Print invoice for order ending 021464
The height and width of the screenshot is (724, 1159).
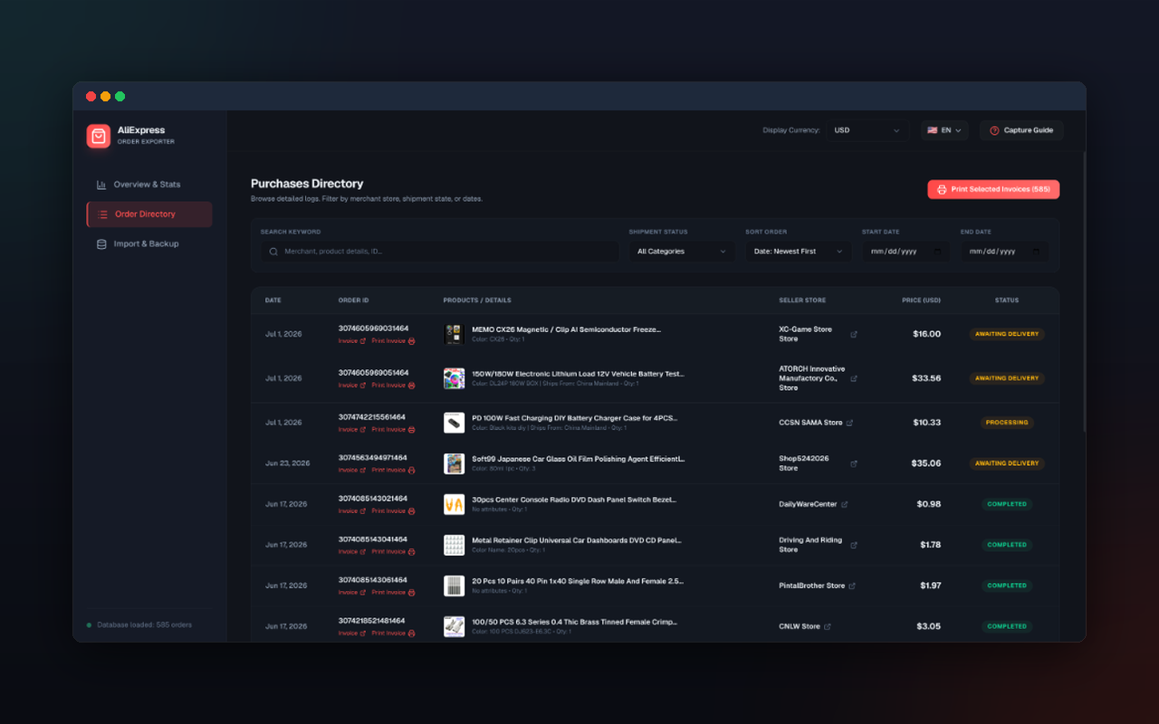tap(393, 511)
